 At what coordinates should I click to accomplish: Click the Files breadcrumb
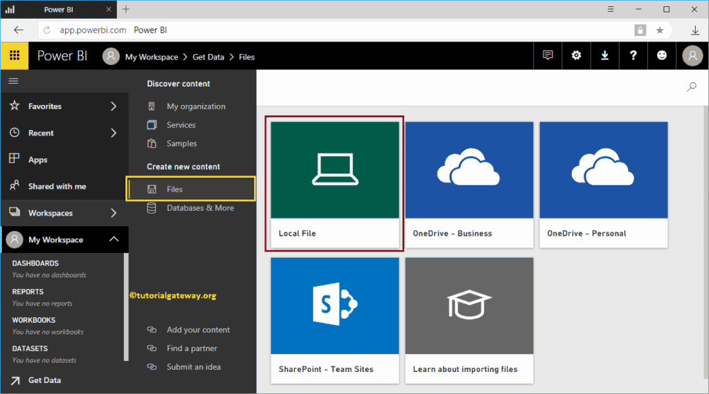coord(246,57)
